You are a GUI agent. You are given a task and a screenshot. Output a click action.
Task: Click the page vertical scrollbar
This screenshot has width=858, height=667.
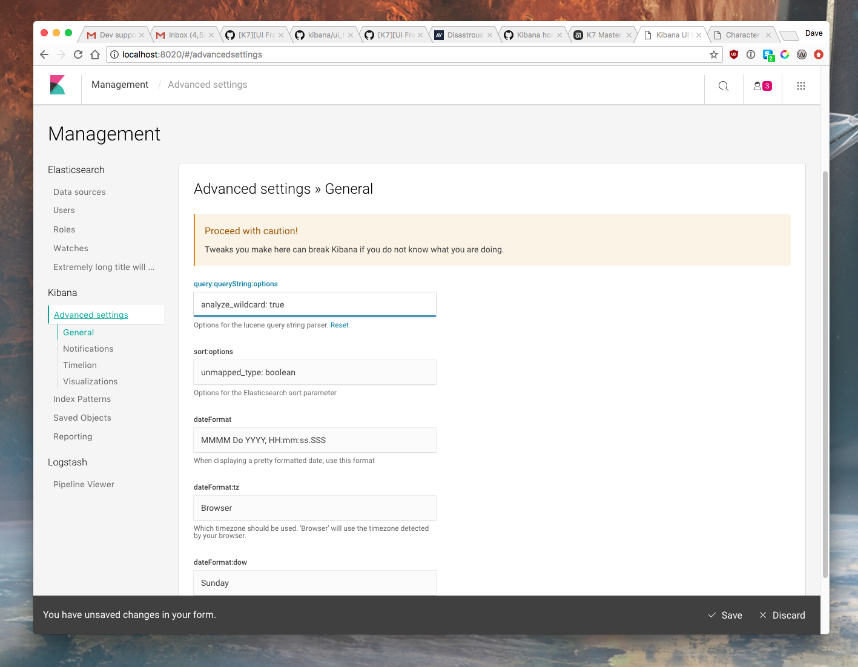coord(825,375)
